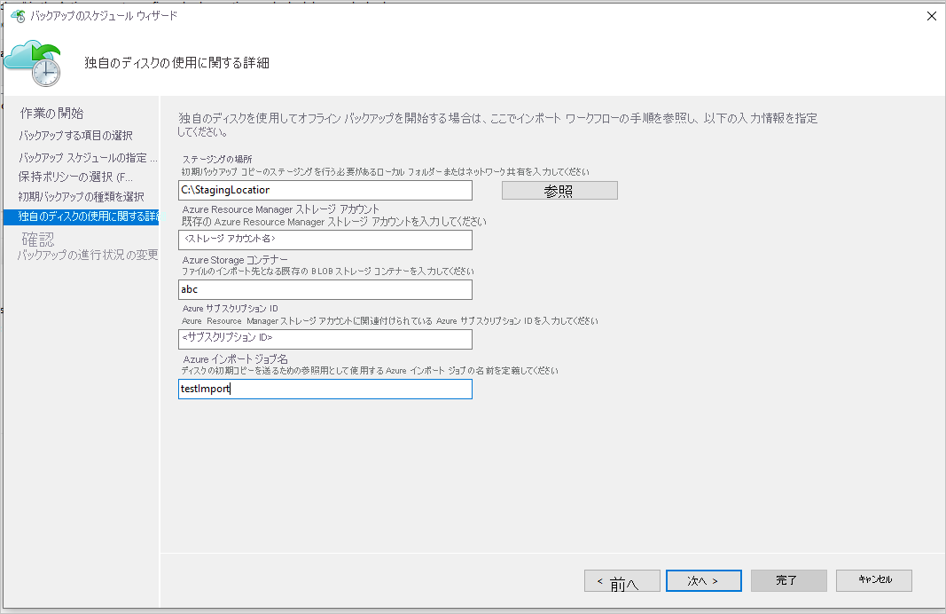Click the 参照 browse button
The width and height of the screenshot is (946, 614).
tap(559, 191)
